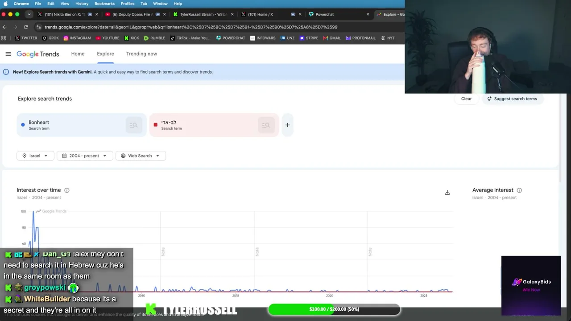The height and width of the screenshot is (321, 571).
Task: Open the Chrome apps grid in bookmarks bar
Action: tap(4, 38)
